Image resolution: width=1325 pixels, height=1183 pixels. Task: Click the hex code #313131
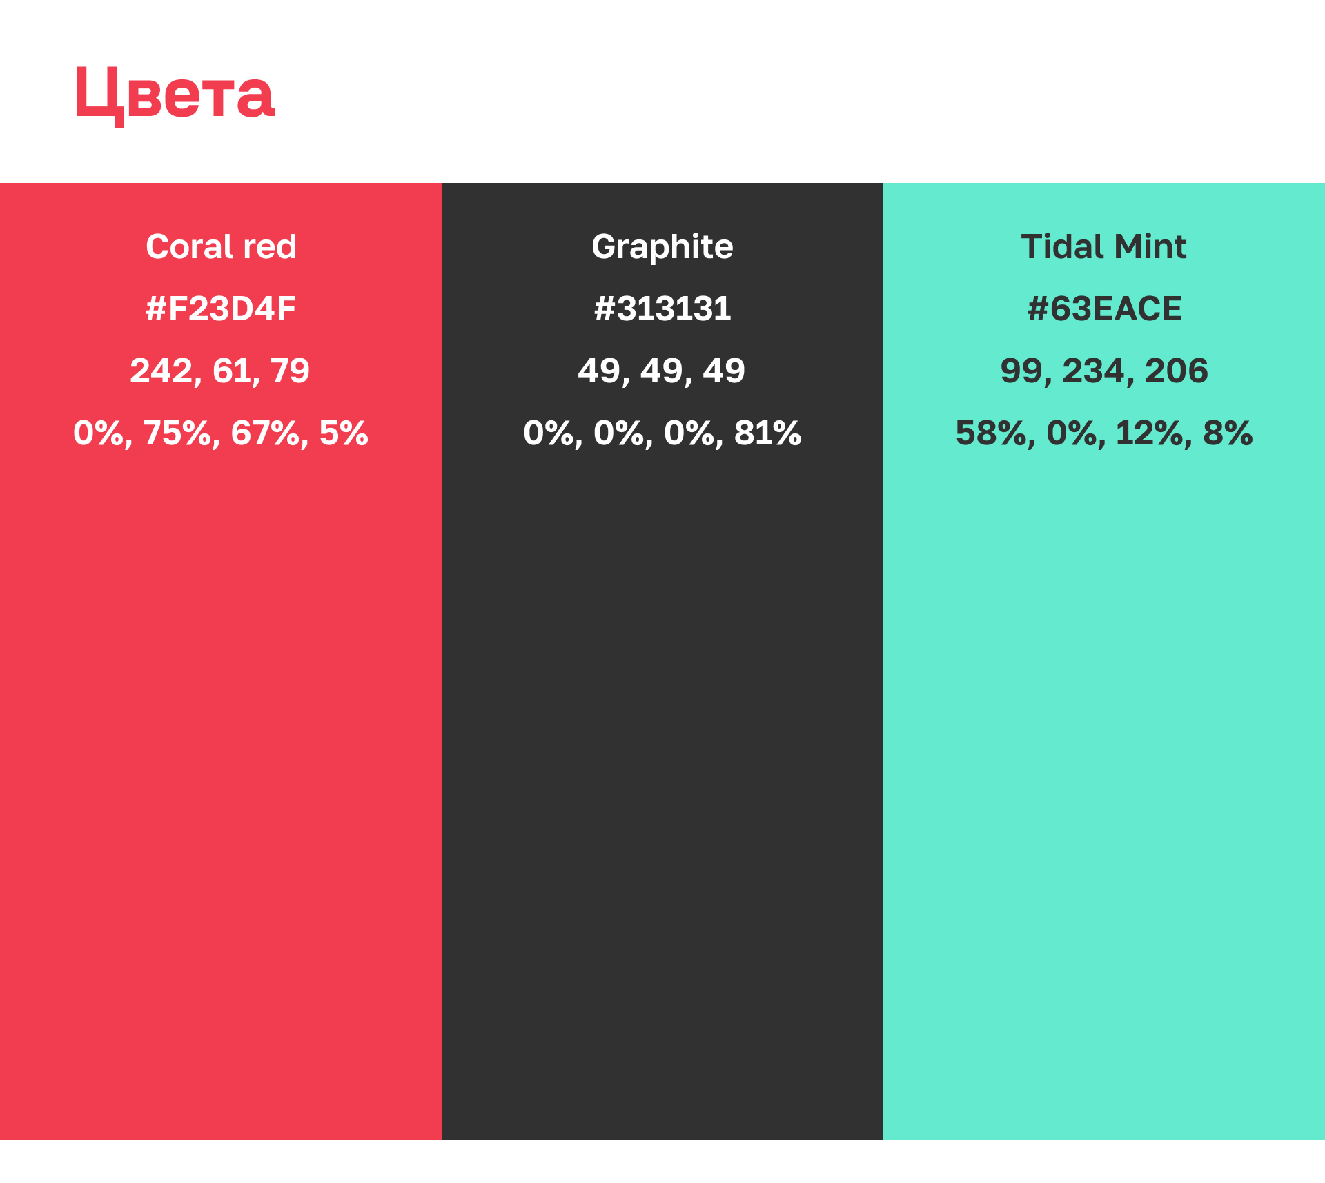point(662,309)
